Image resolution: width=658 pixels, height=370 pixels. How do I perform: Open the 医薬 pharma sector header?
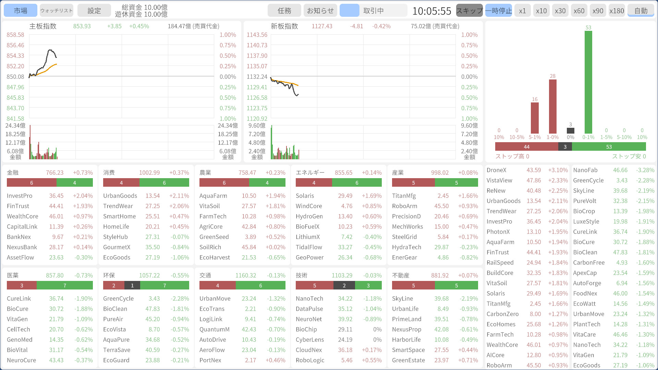pos(13,275)
